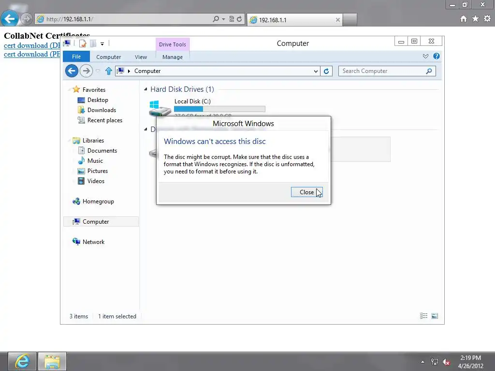This screenshot has height=371, width=495.
Task: Select Network in navigation pane
Action: (93, 242)
